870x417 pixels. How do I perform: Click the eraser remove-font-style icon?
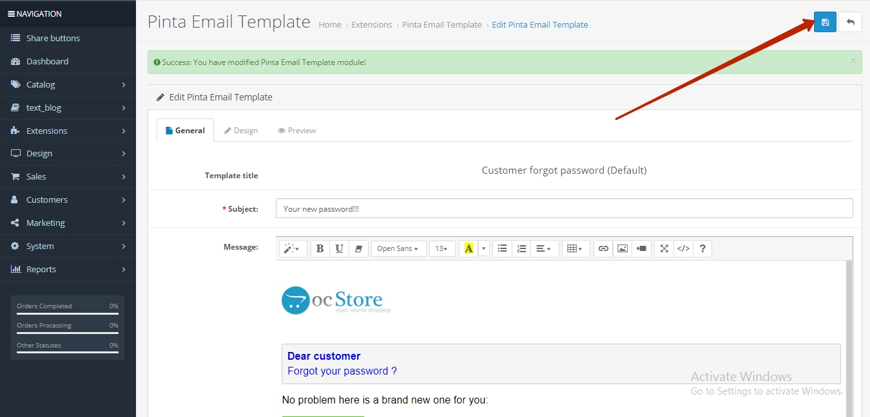point(358,248)
